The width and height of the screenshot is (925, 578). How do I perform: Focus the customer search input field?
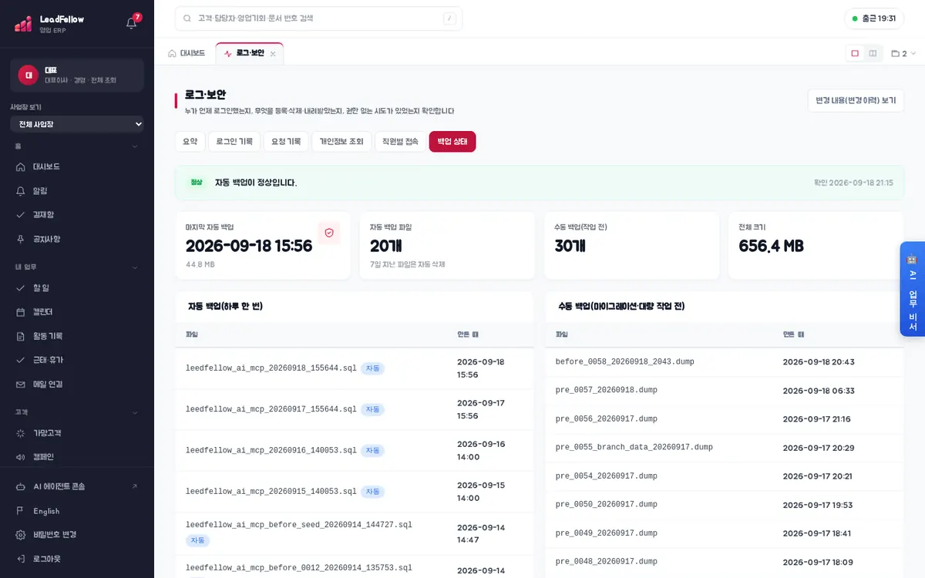click(x=319, y=18)
